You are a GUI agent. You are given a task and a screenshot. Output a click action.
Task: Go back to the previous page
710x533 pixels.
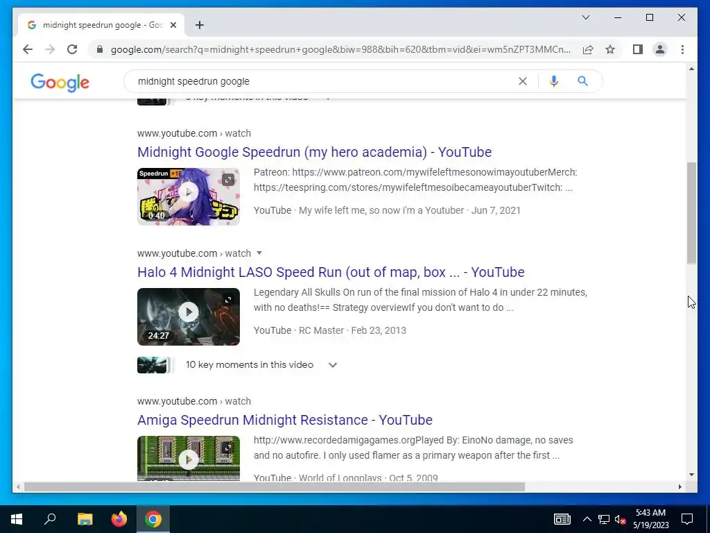coord(28,49)
